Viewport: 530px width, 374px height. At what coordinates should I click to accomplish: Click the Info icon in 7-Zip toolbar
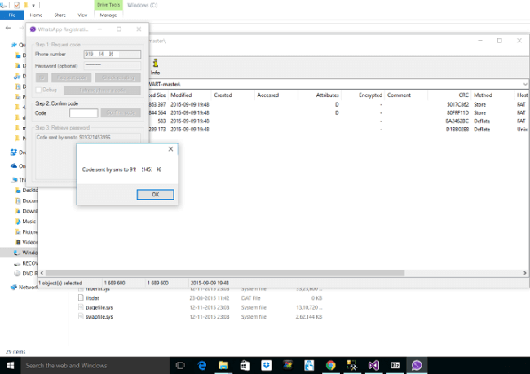click(x=155, y=67)
